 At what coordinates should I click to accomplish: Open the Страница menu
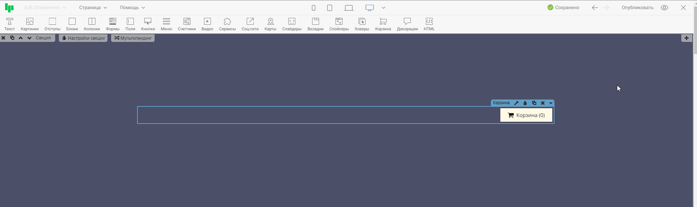coord(93,8)
